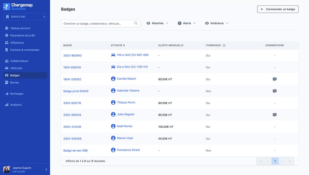View comment icon for Jules Regnier badge
This screenshot has height=175, width=309.
point(274,115)
